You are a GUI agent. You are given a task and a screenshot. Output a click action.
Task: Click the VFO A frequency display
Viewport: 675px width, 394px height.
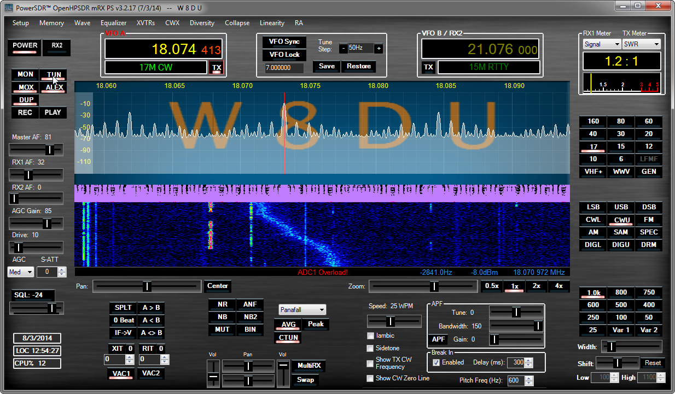pos(164,49)
